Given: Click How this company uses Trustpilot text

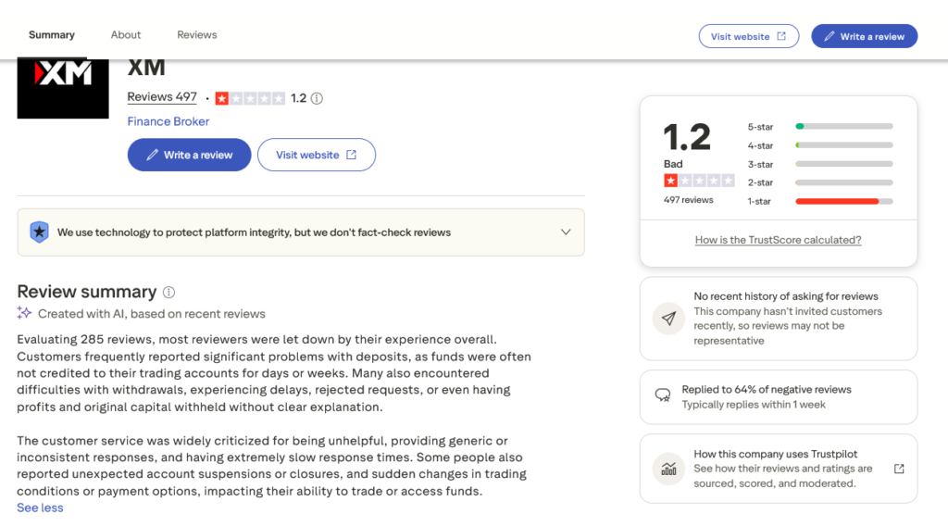Looking at the screenshot, I should click(776, 454).
